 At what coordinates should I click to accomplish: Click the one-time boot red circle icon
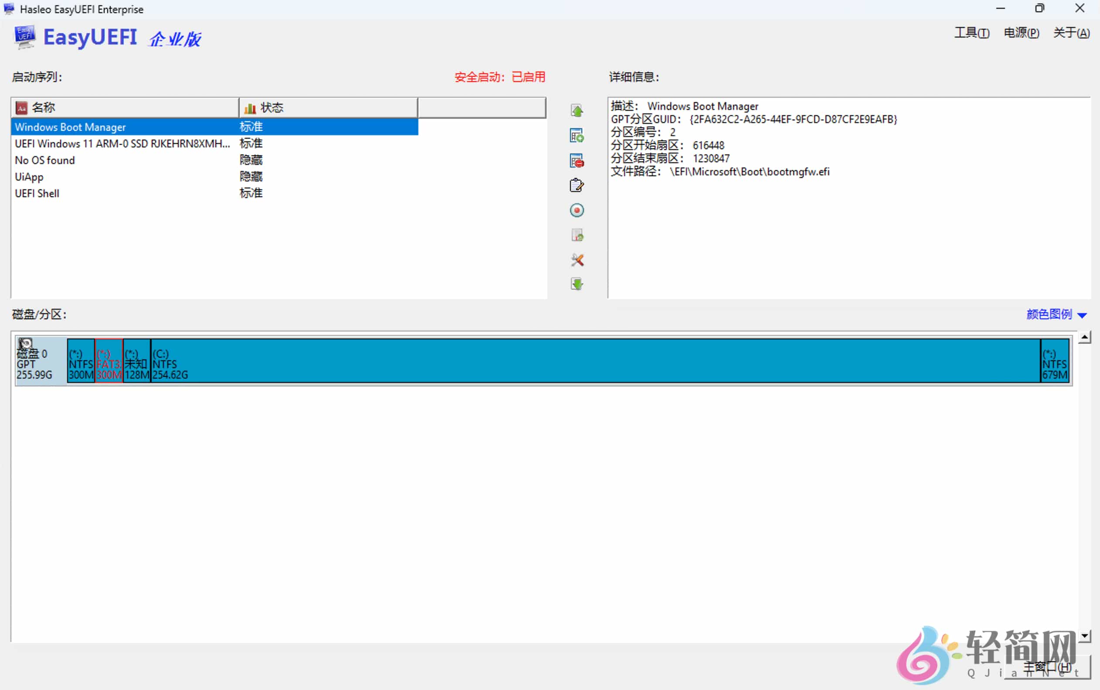[577, 210]
